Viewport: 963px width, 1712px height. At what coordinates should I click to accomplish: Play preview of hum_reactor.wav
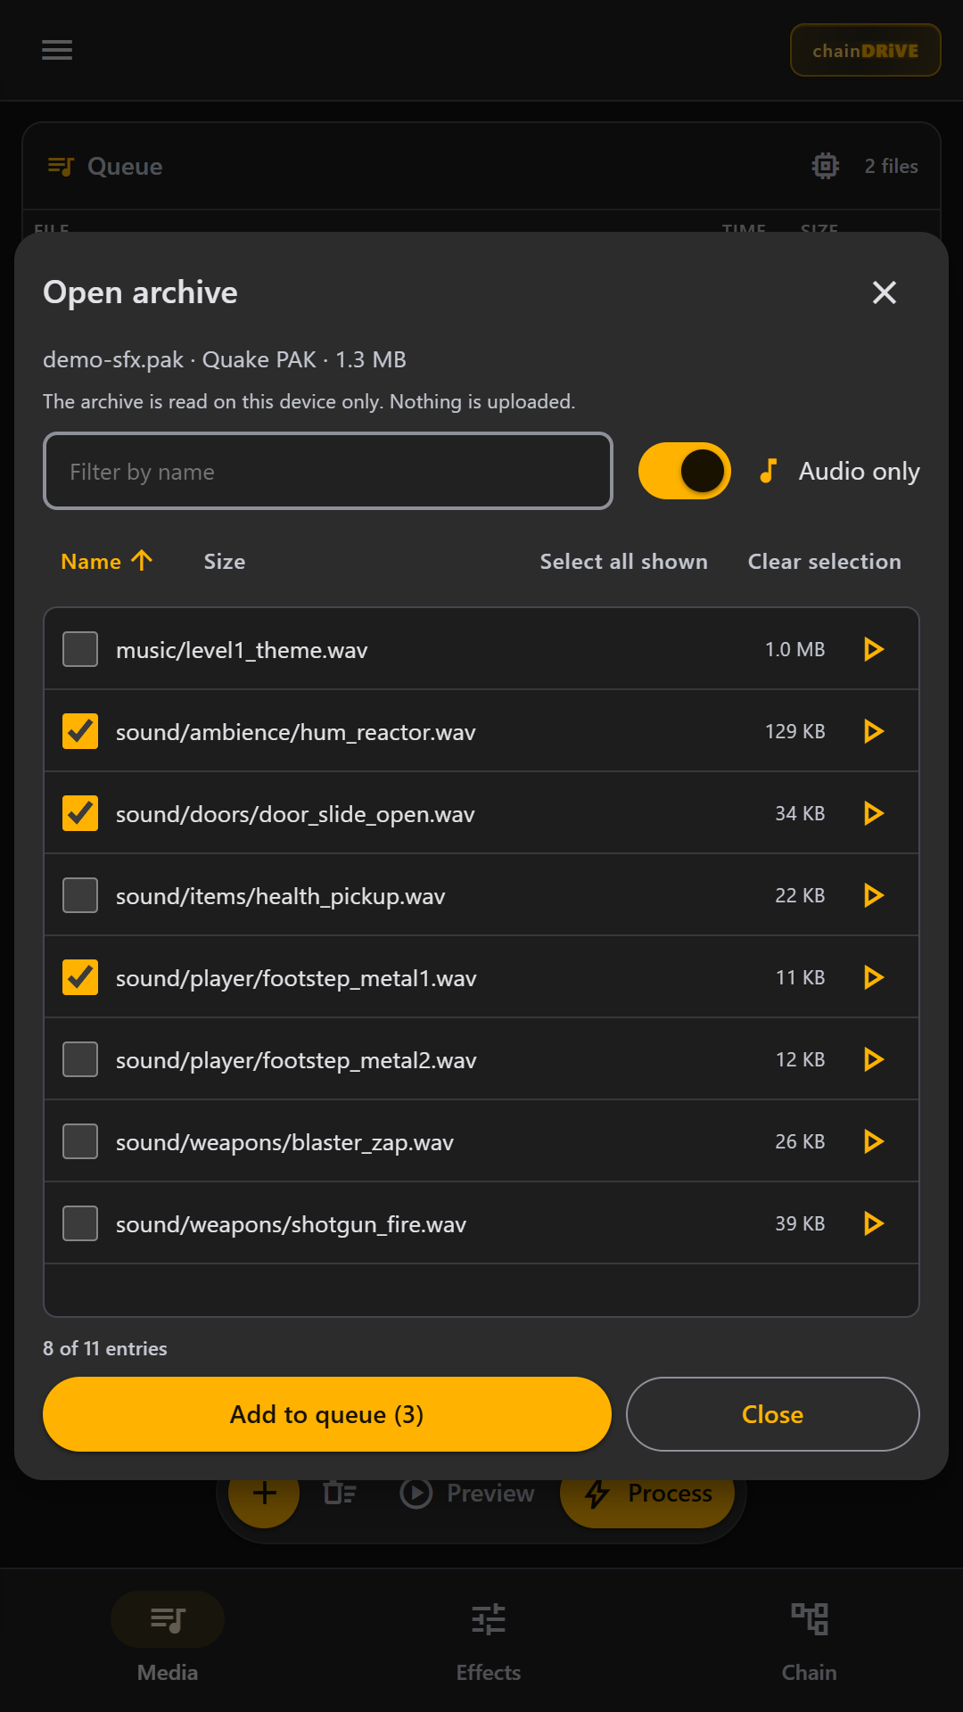874,731
